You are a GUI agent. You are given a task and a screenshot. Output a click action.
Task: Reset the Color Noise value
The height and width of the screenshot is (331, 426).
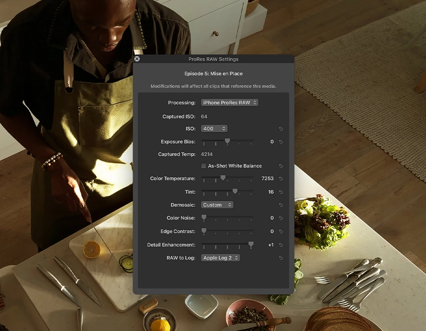(281, 218)
